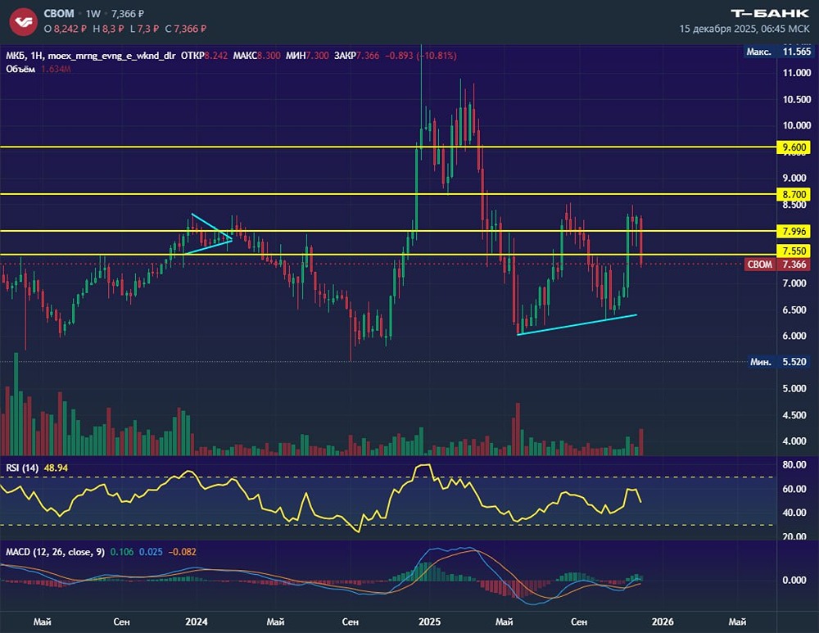
Task: Click the 6.000 tick on the price axis
Action: point(794,337)
